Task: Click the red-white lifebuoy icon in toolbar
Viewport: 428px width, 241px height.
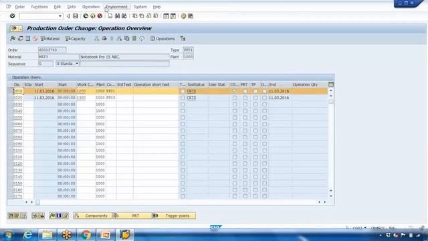Action: click(x=35, y=39)
